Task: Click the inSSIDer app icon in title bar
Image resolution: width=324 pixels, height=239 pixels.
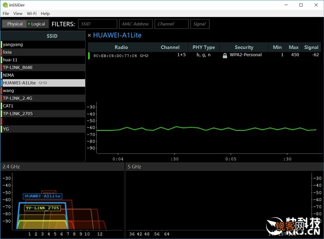Action: [x=5, y=5]
